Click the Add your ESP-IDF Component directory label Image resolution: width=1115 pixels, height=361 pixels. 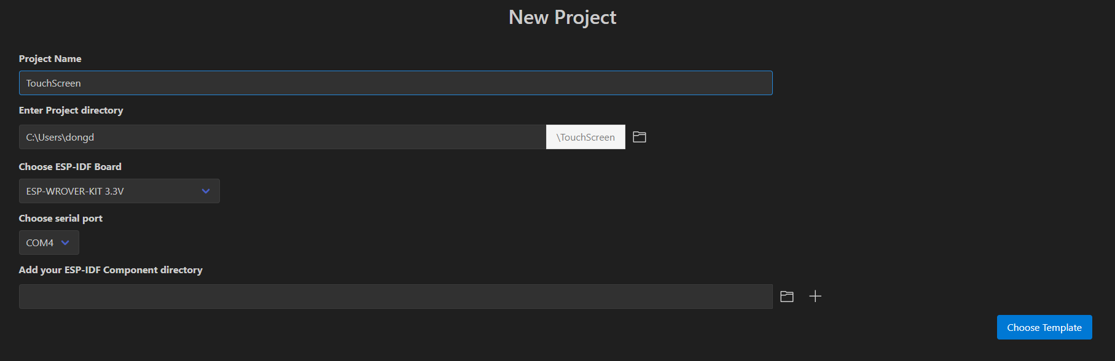coord(111,270)
